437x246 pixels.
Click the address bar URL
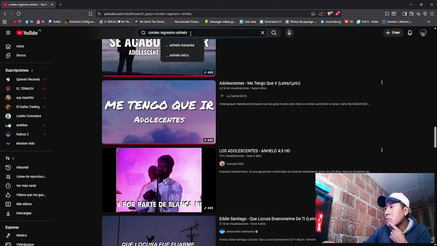(x=147, y=14)
